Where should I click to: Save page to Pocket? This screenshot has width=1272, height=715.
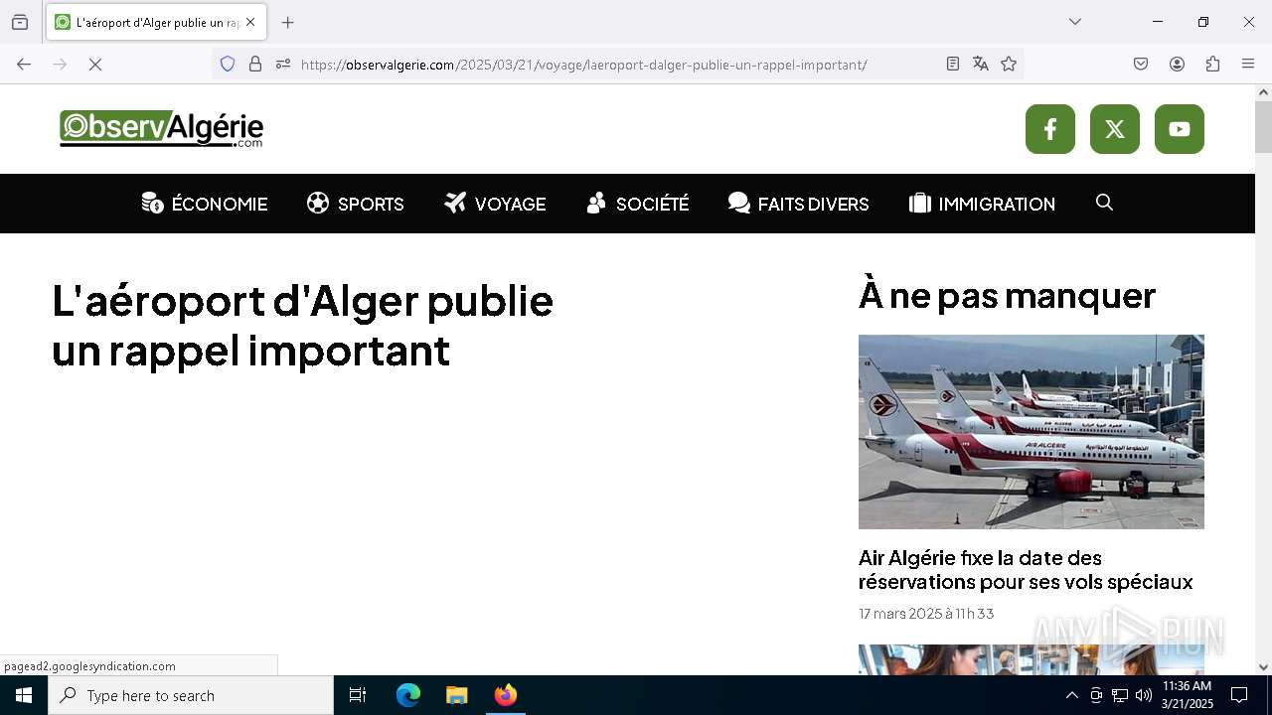[x=1141, y=65]
